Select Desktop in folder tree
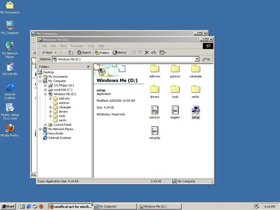 coord(48,72)
